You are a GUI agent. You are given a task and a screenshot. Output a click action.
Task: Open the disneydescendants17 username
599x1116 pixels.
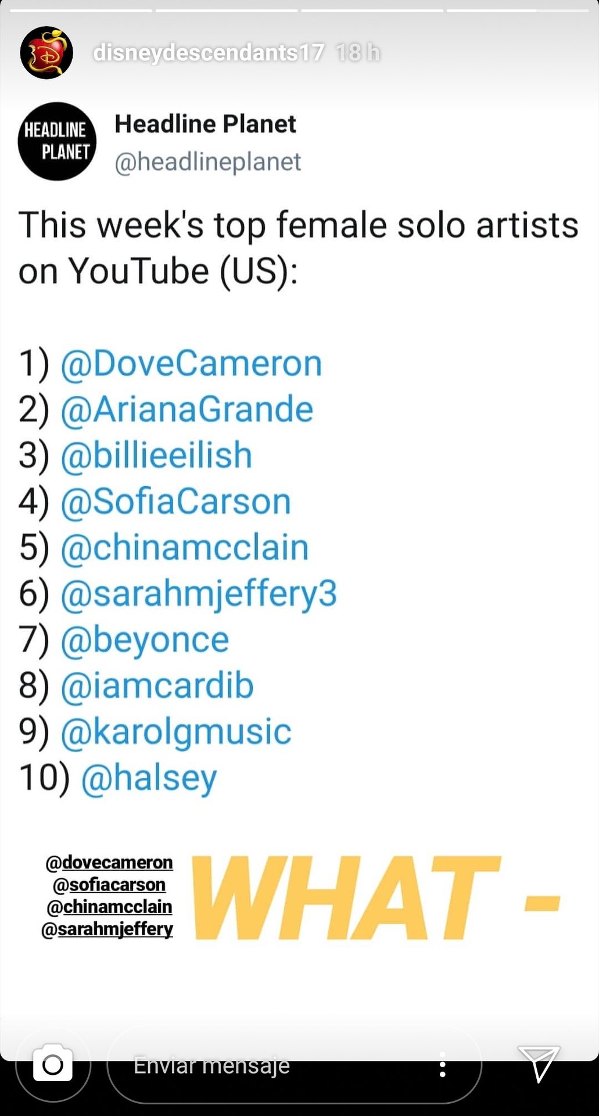(209, 53)
